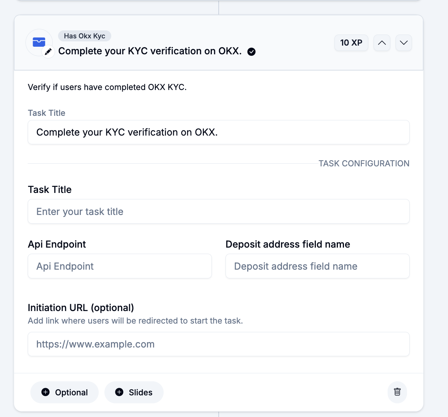Screen dimensions: 448x417
Task: Focus the Api Endpoint input box
Action: pyautogui.click(x=120, y=266)
